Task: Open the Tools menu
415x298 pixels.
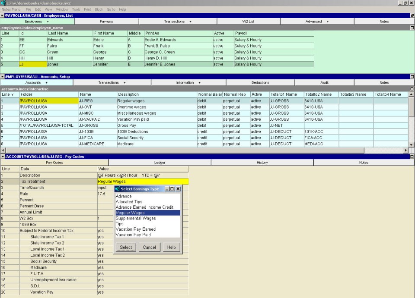Action: click(76, 9)
